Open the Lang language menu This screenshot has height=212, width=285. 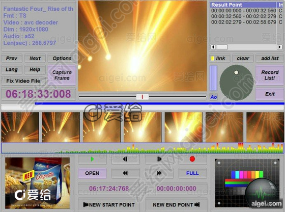tap(12, 69)
